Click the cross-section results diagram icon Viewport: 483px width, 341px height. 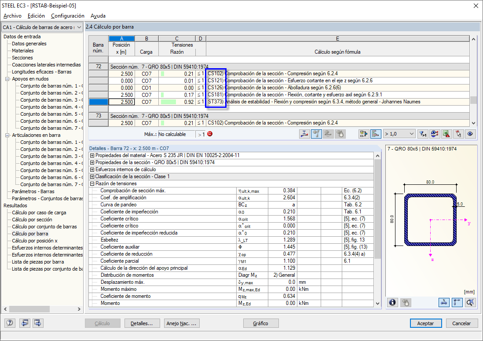point(305,134)
